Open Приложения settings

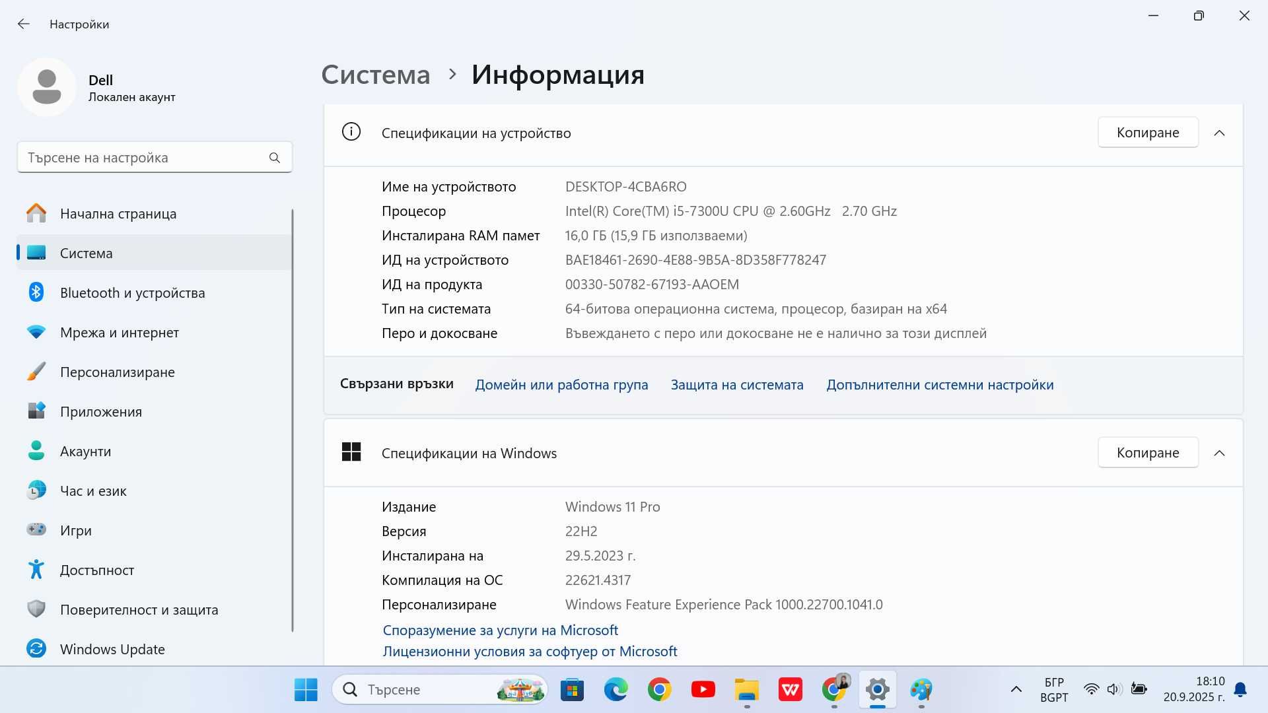155,411
